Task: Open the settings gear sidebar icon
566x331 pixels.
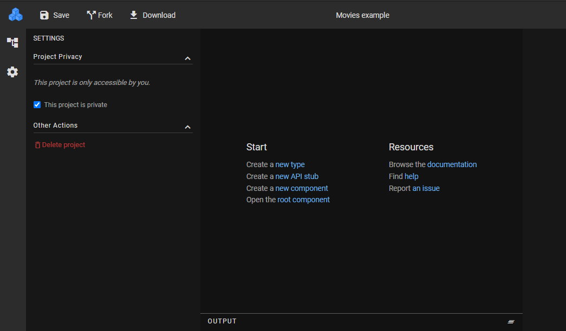Action: pos(12,72)
